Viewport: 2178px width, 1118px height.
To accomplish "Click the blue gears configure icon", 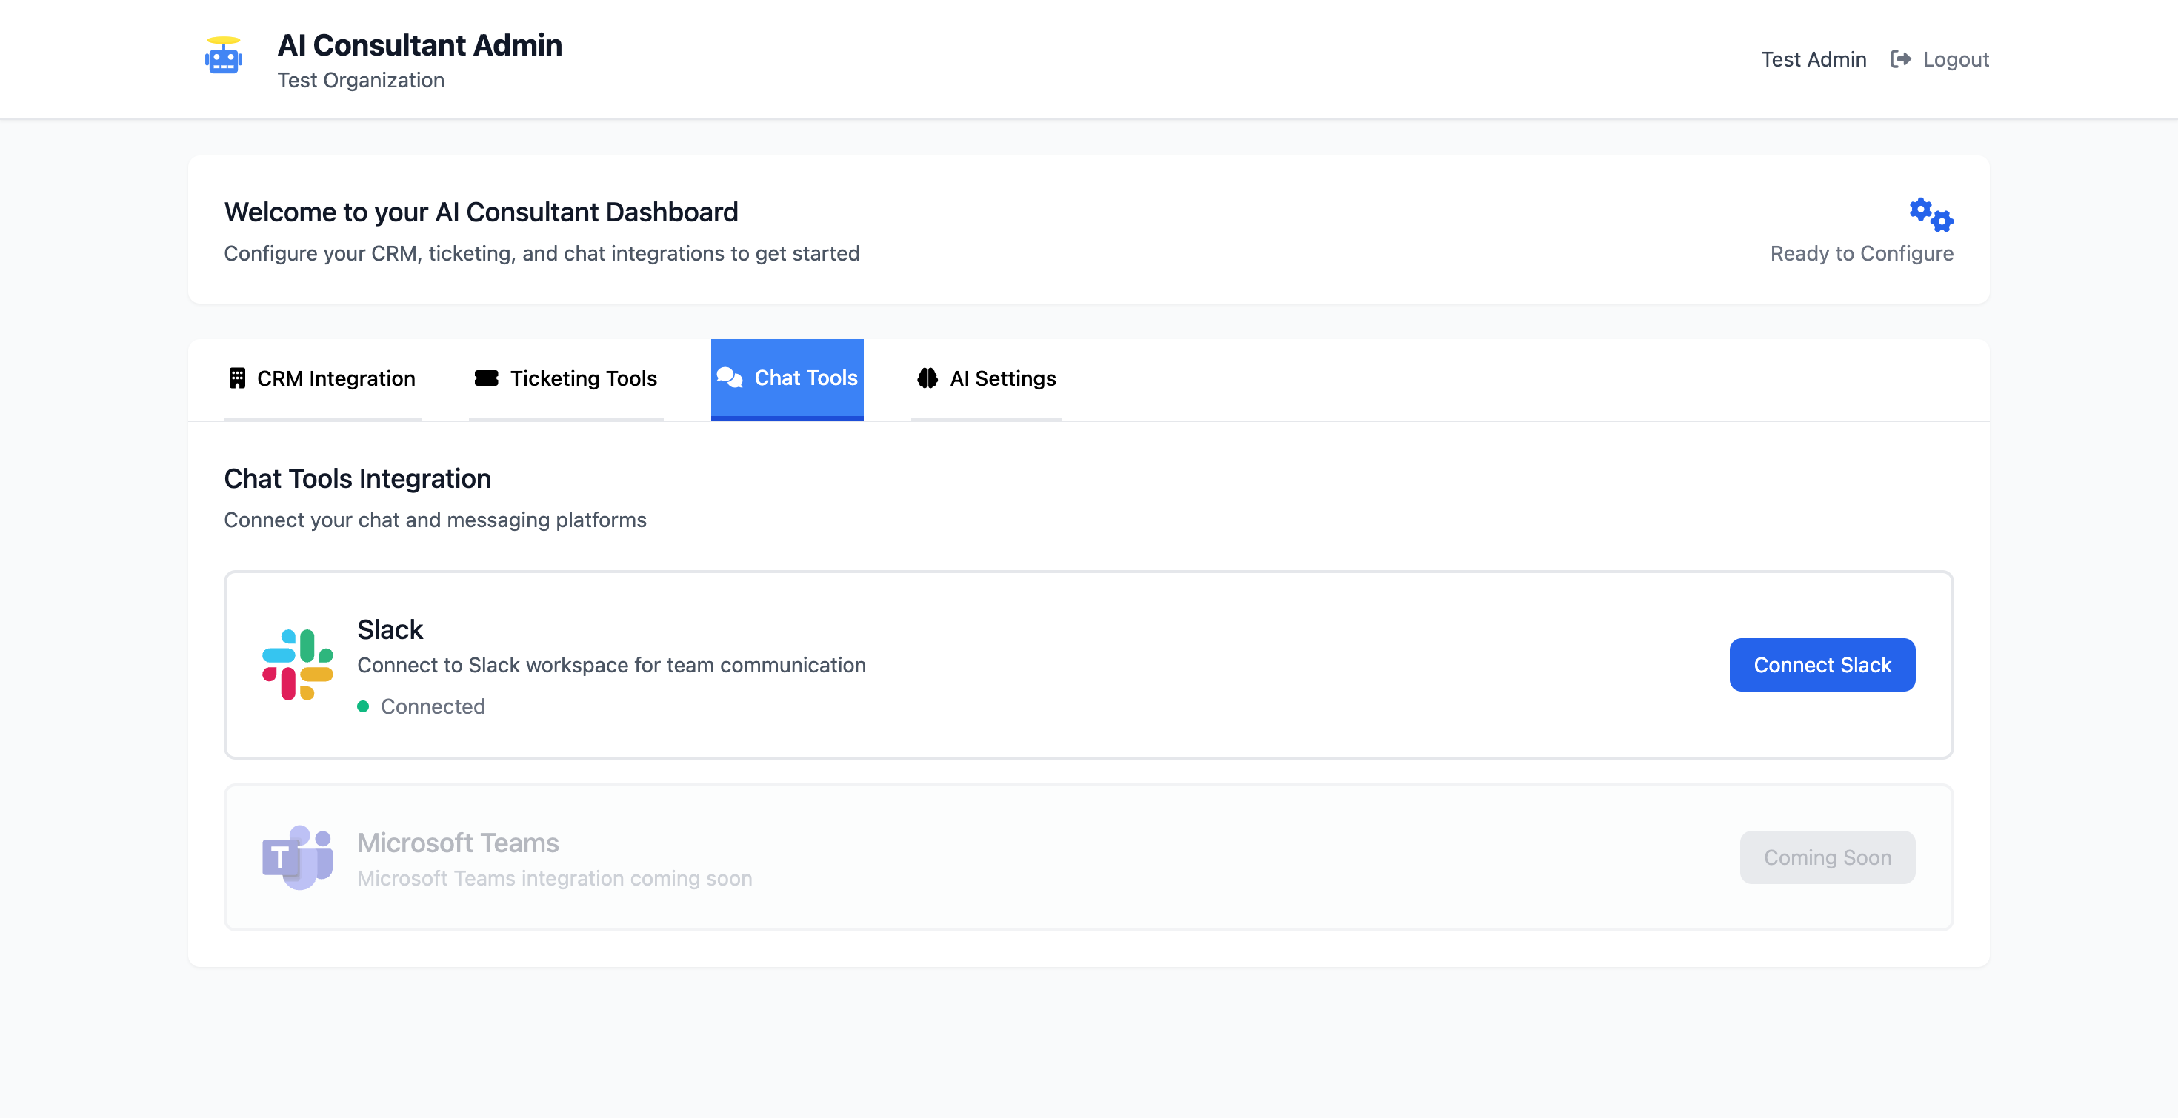I will pyautogui.click(x=1931, y=215).
